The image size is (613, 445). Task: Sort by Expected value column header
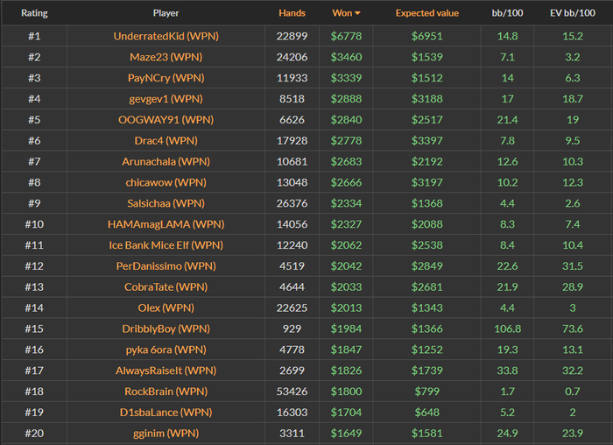point(427,13)
